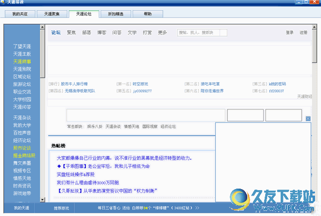Open 时尚资讯 in the sidebar
This screenshot has height=216, width=321.
click(x=22, y=186)
